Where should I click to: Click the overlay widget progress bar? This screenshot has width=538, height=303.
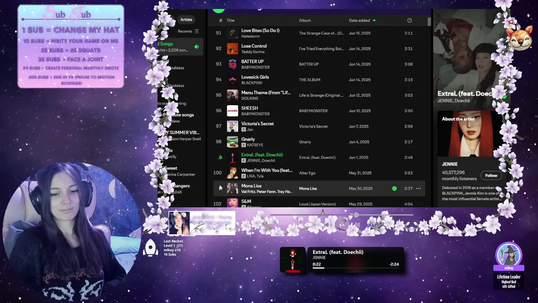[x=356, y=268]
